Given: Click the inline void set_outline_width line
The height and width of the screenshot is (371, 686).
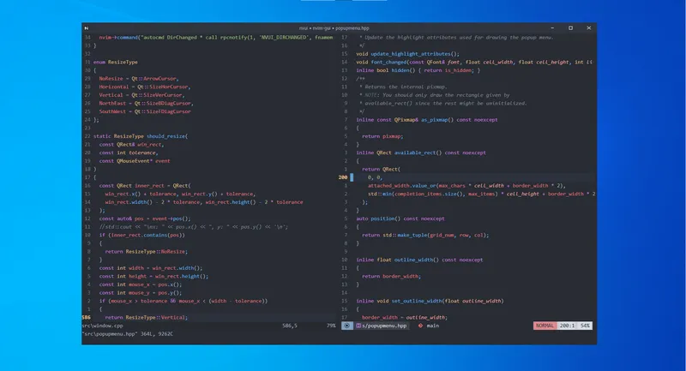Looking at the screenshot, I should coord(430,301).
